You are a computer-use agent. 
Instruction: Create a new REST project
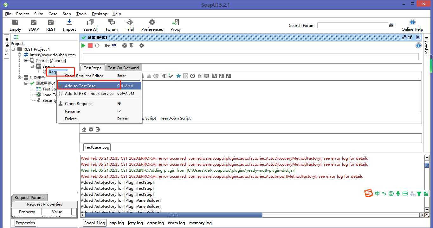click(51, 25)
